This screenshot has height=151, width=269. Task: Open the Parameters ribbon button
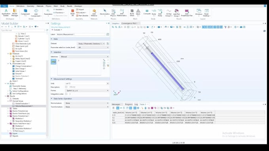(x=48, y=13)
